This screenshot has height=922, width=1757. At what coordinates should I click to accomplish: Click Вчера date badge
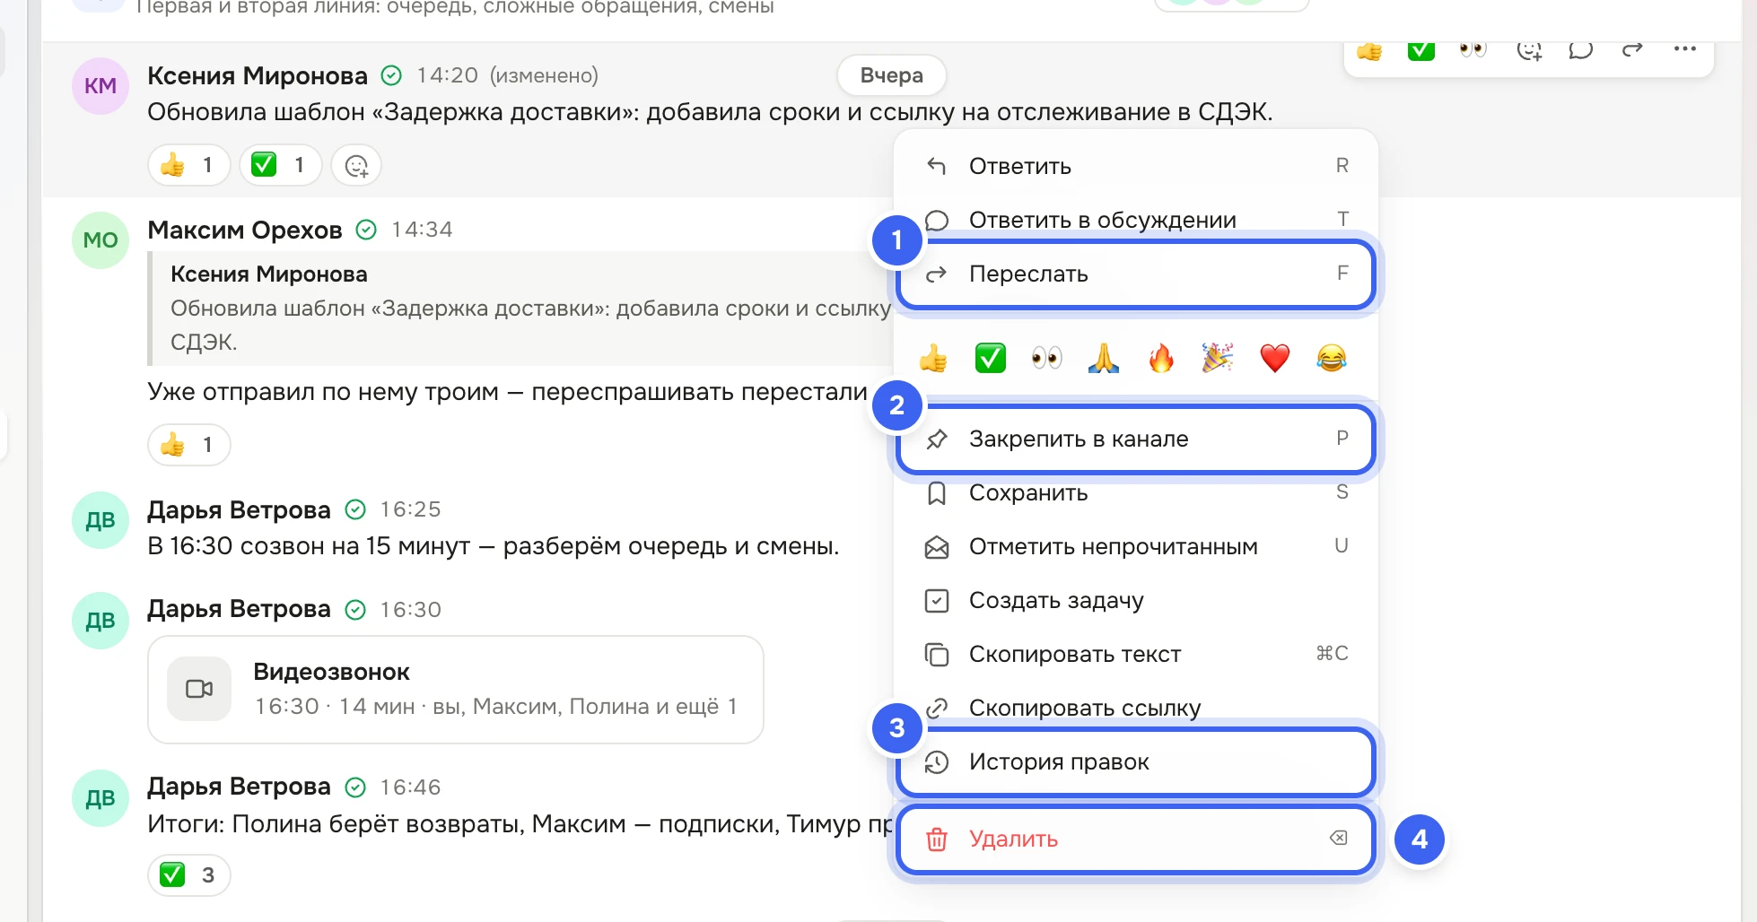pyautogui.click(x=891, y=75)
